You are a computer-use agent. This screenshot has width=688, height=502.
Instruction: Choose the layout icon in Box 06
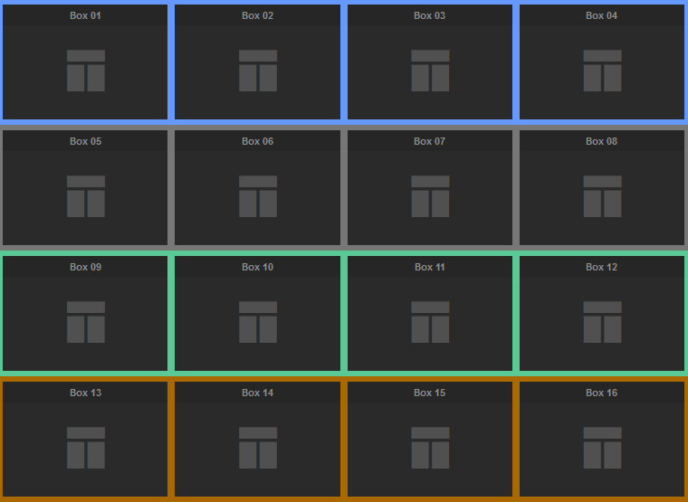tap(258, 196)
